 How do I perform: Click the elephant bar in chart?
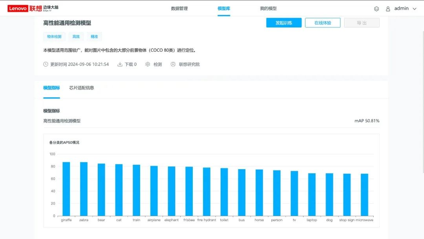[x=172, y=191]
